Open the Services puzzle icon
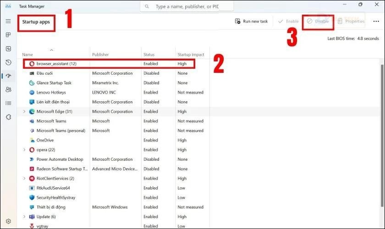This screenshot has height=229, width=385. tap(8, 117)
